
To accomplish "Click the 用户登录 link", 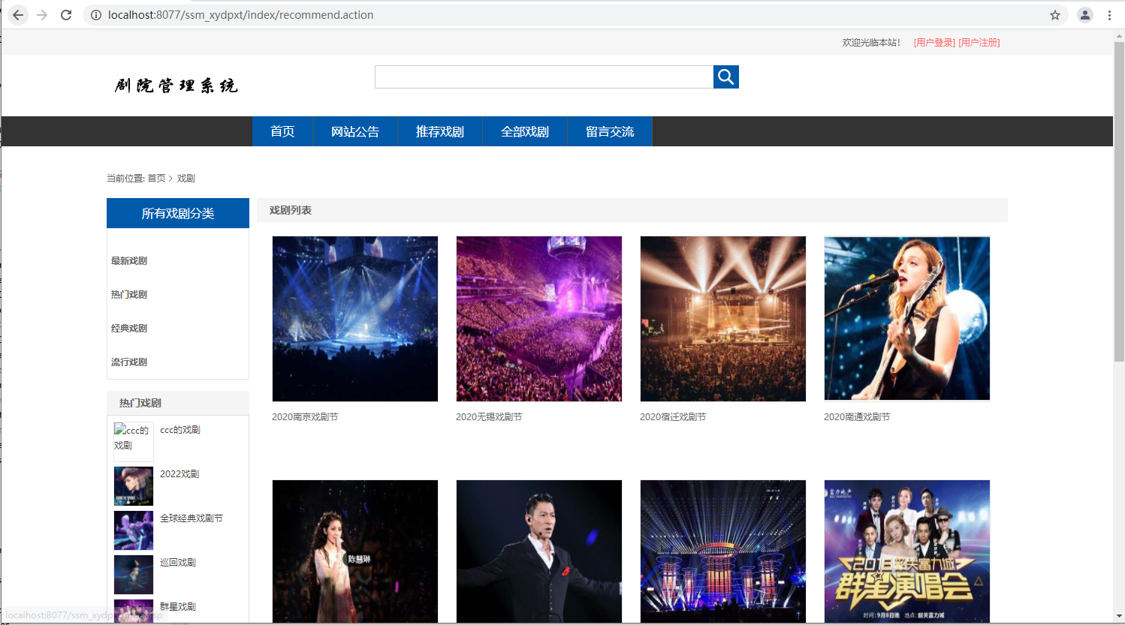I will [934, 43].
